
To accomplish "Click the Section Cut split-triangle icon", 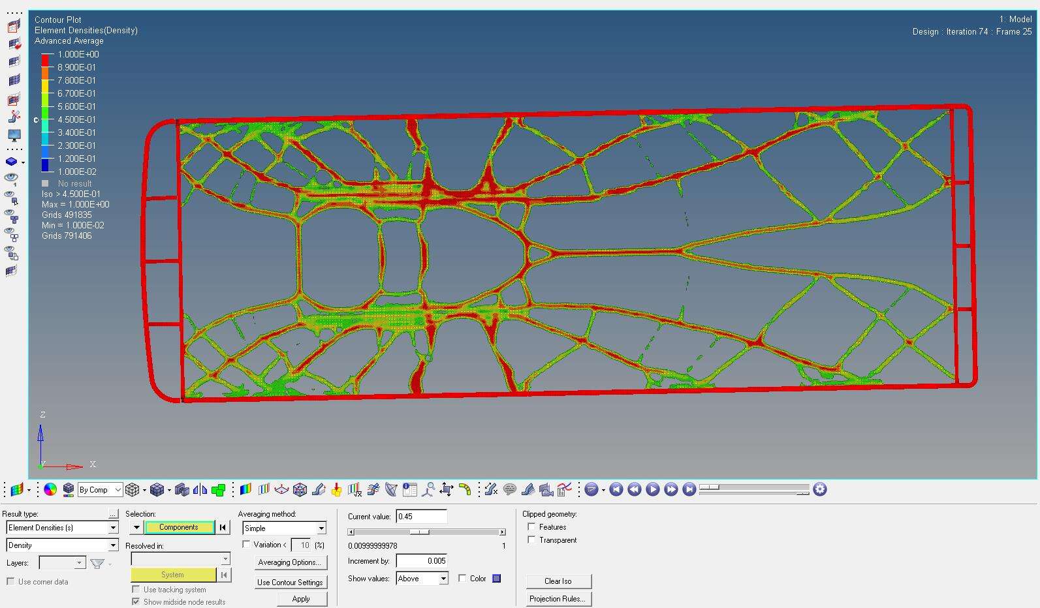I will pyautogui.click(x=200, y=489).
